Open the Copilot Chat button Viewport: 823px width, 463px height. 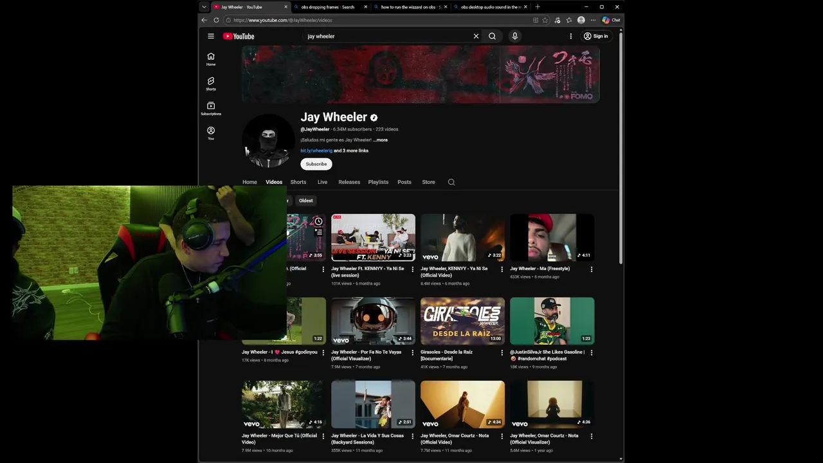tap(611, 20)
